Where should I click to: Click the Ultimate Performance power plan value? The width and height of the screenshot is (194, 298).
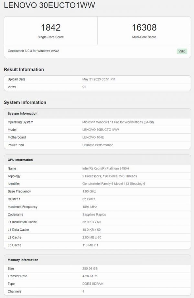98,145
